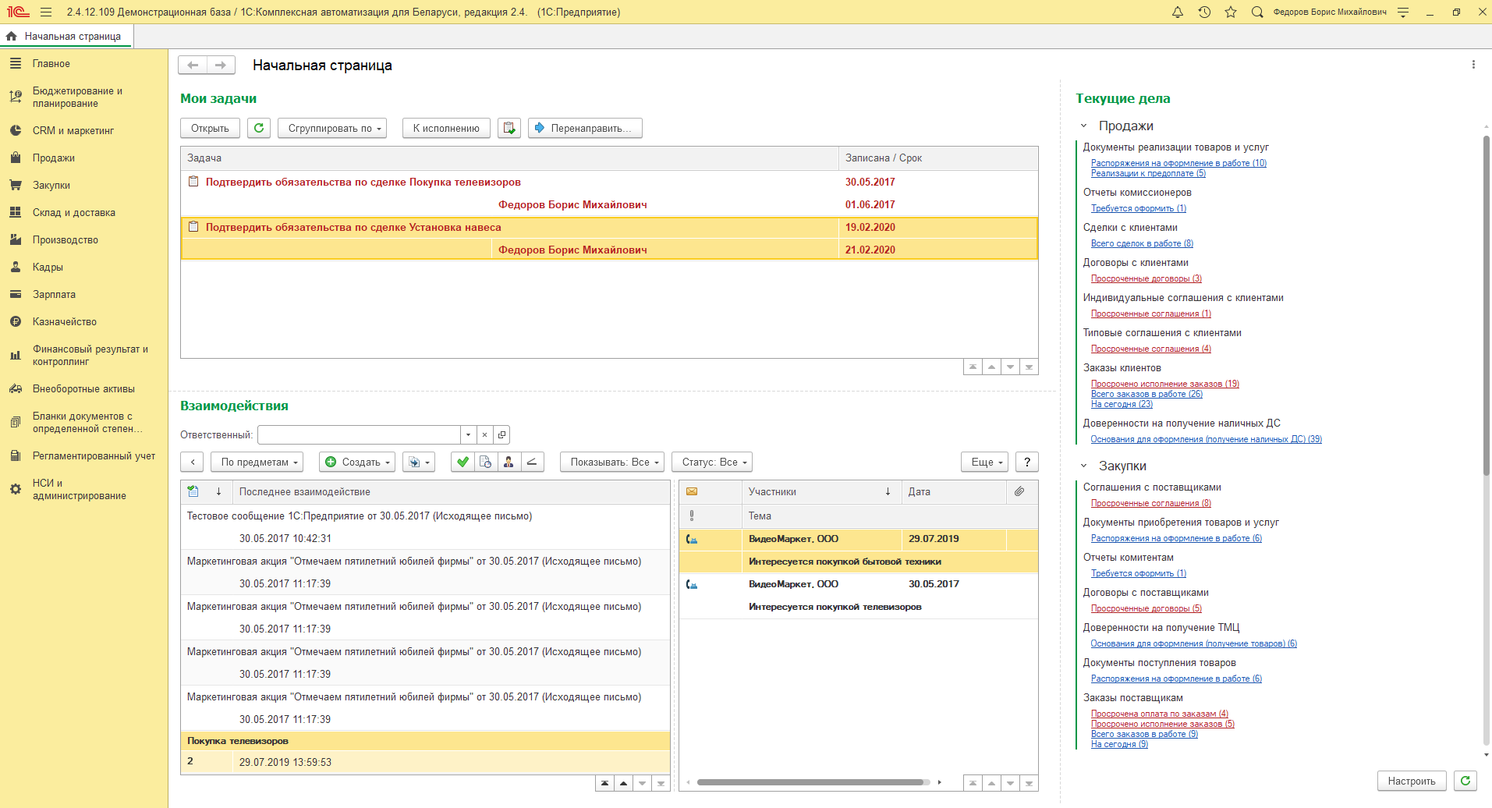
Task: Expand the Создать dropdown menu
Action: pos(357,462)
